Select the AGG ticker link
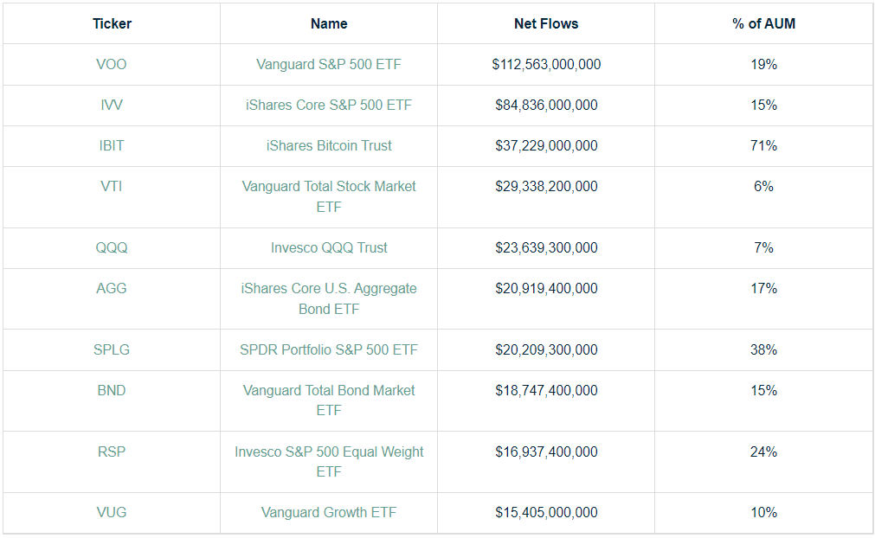 click(112, 289)
